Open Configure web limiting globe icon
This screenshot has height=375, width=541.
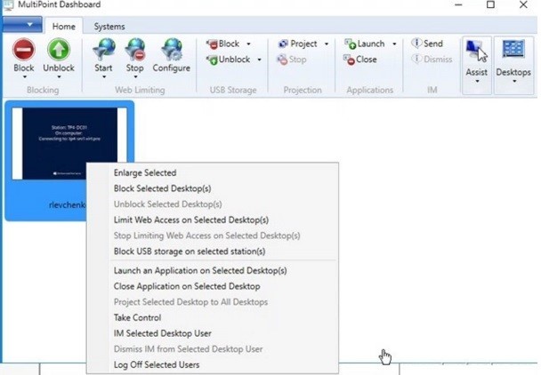tap(172, 49)
